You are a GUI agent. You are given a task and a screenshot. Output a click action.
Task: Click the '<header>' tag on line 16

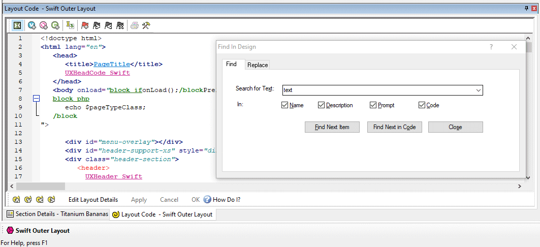[93, 168]
